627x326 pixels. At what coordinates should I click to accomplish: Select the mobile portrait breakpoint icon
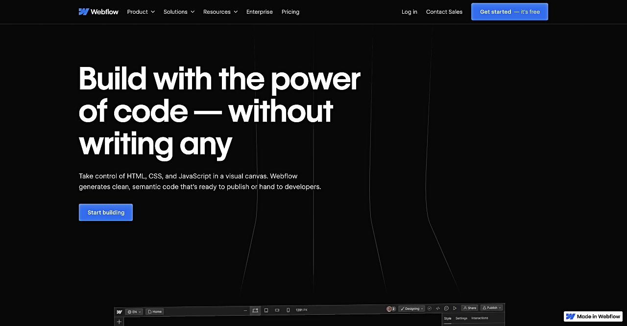pyautogui.click(x=288, y=310)
